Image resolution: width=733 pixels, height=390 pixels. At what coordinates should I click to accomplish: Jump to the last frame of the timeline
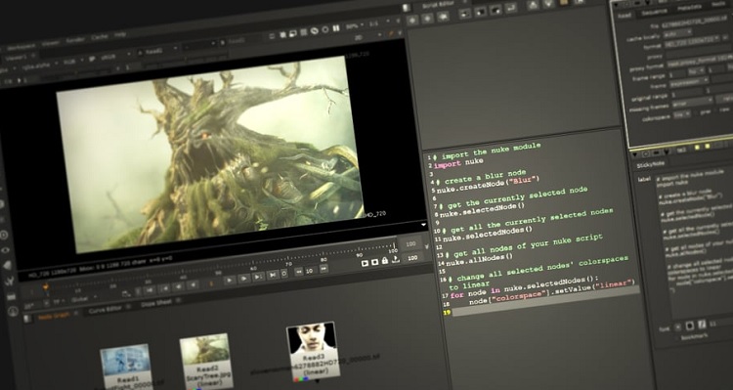tap(273, 275)
